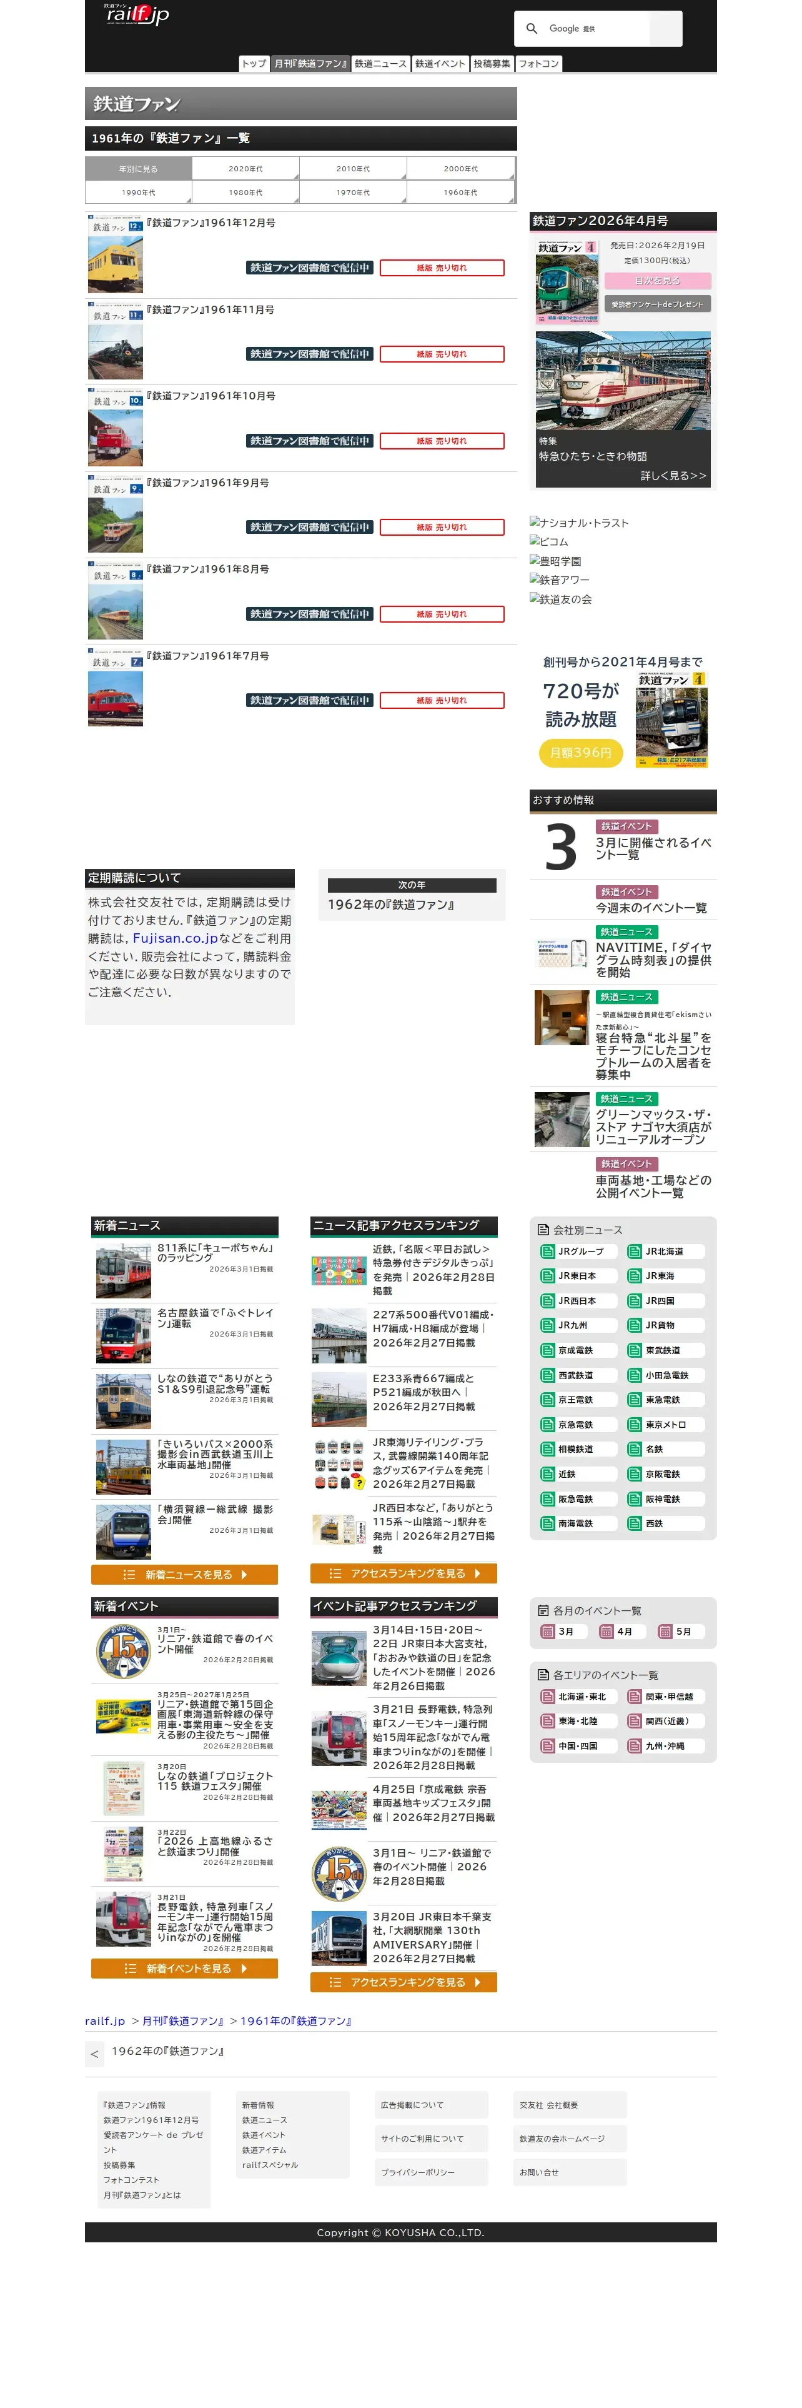The width and height of the screenshot is (802, 2408).
Task: Open 3月に開催されるイベント一覧
Action: point(653,849)
